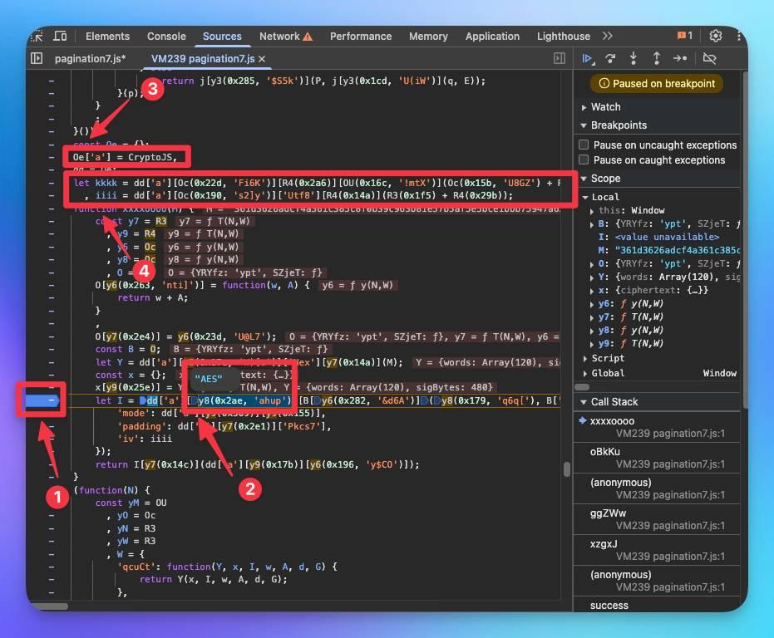Open the Lighthouse tab
This screenshot has height=638, width=774.
pos(564,36)
